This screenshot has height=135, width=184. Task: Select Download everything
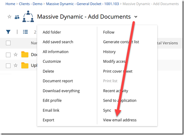[x=61, y=91]
